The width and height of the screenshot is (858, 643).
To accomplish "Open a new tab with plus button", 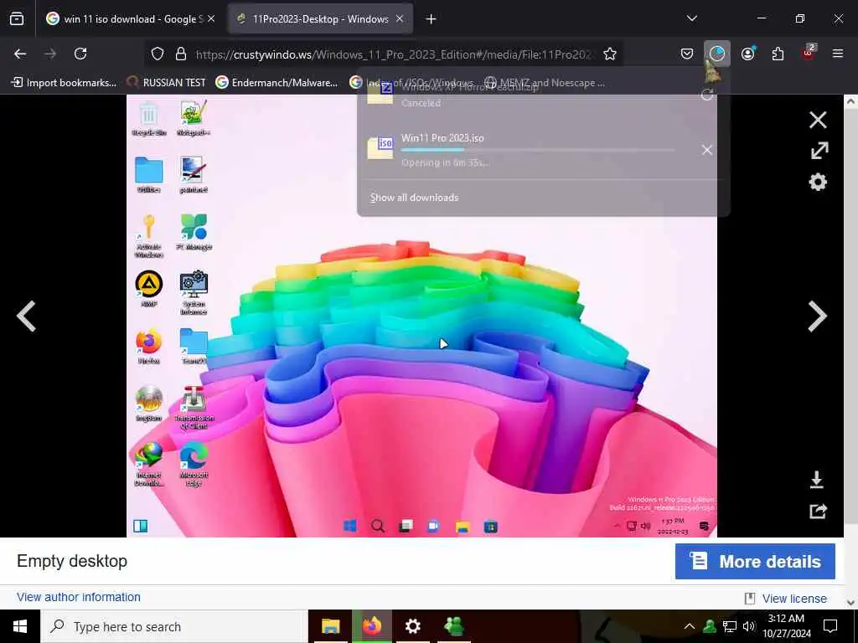I will point(432,19).
